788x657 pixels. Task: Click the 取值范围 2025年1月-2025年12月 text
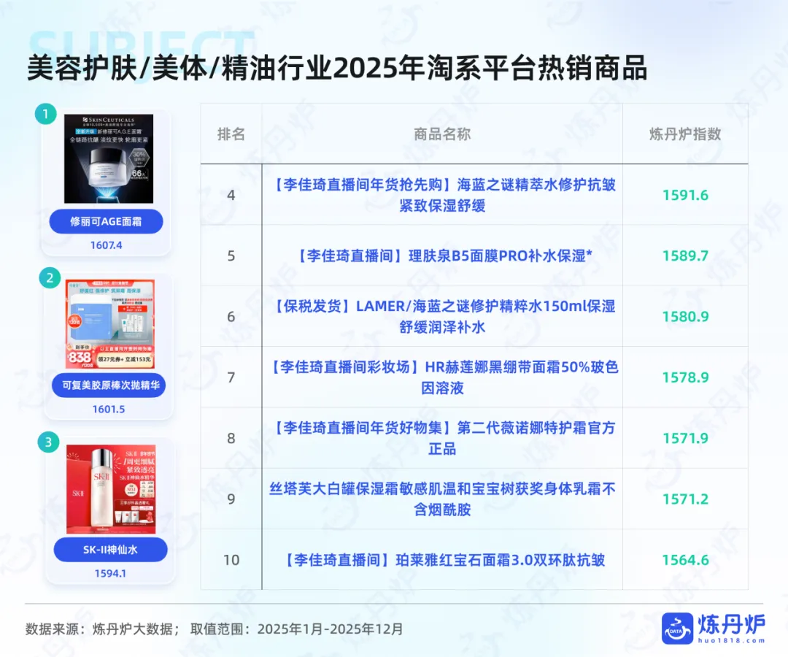coord(297,629)
